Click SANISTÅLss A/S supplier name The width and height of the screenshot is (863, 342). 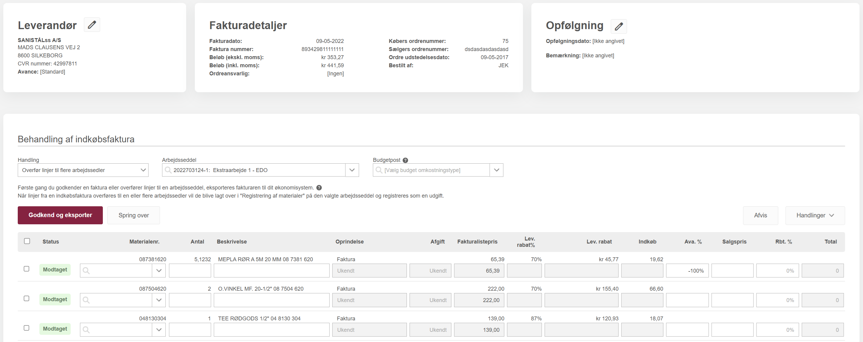point(39,40)
